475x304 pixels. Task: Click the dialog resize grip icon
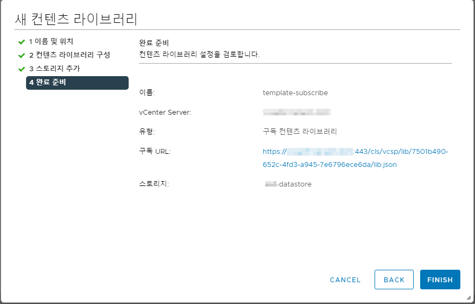[x=468, y=297]
